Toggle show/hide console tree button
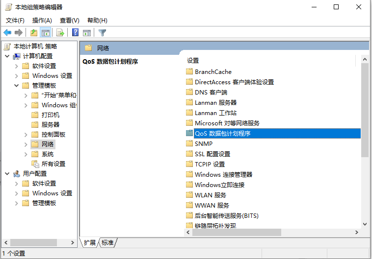This screenshot has width=372, height=259. (x=45, y=33)
